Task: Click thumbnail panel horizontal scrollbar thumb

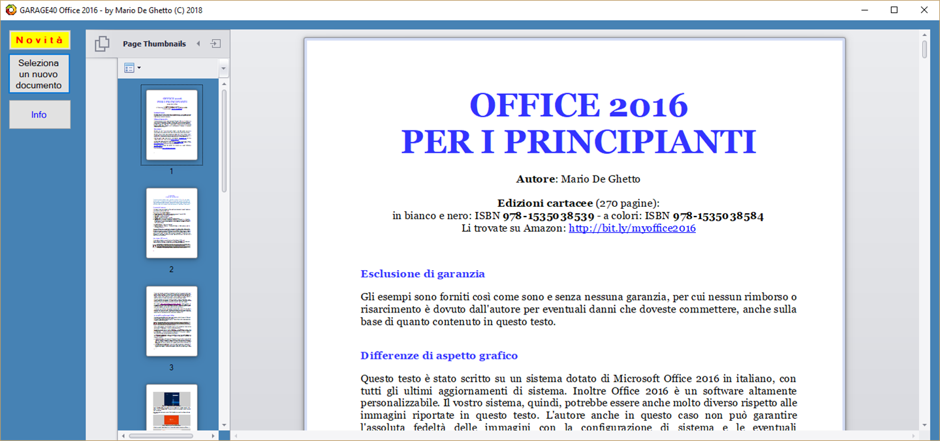Action: 161,435
